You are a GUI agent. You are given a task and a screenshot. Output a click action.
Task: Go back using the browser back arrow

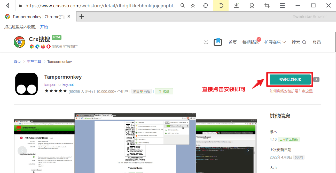[x=8, y=5]
